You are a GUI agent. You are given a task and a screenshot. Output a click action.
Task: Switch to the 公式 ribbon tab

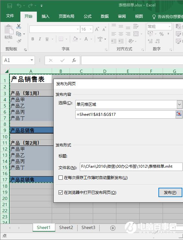pyautogui.click(x=87, y=16)
